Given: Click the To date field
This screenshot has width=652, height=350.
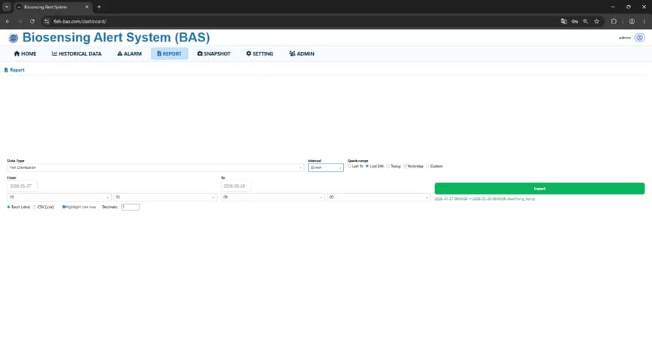Looking at the screenshot, I should pyautogui.click(x=235, y=186).
